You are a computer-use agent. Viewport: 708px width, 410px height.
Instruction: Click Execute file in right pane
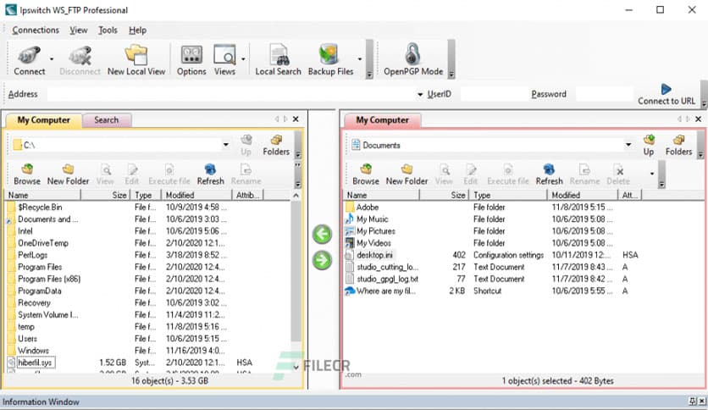(508, 175)
